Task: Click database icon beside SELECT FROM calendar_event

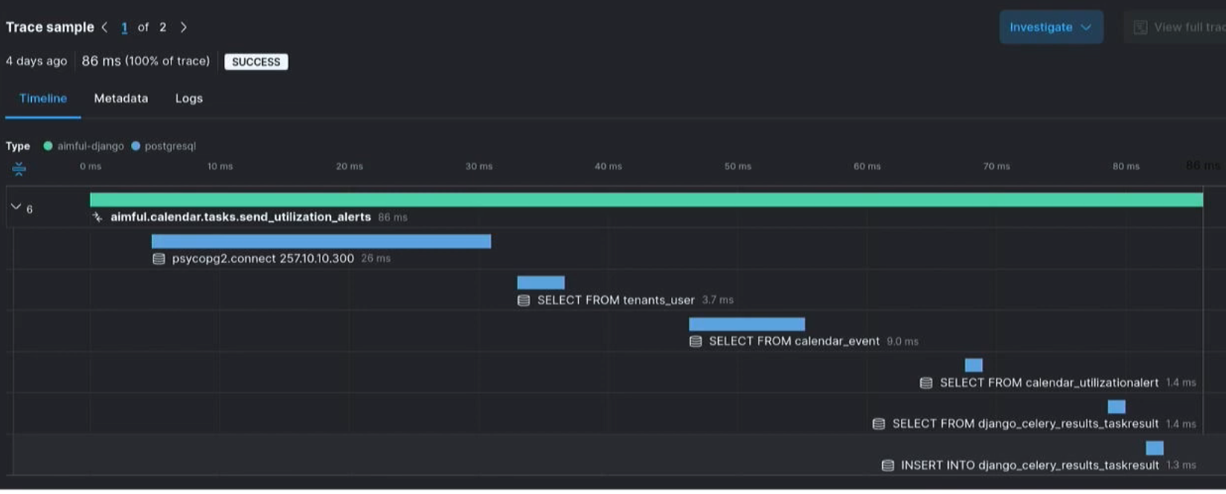Action: [696, 342]
